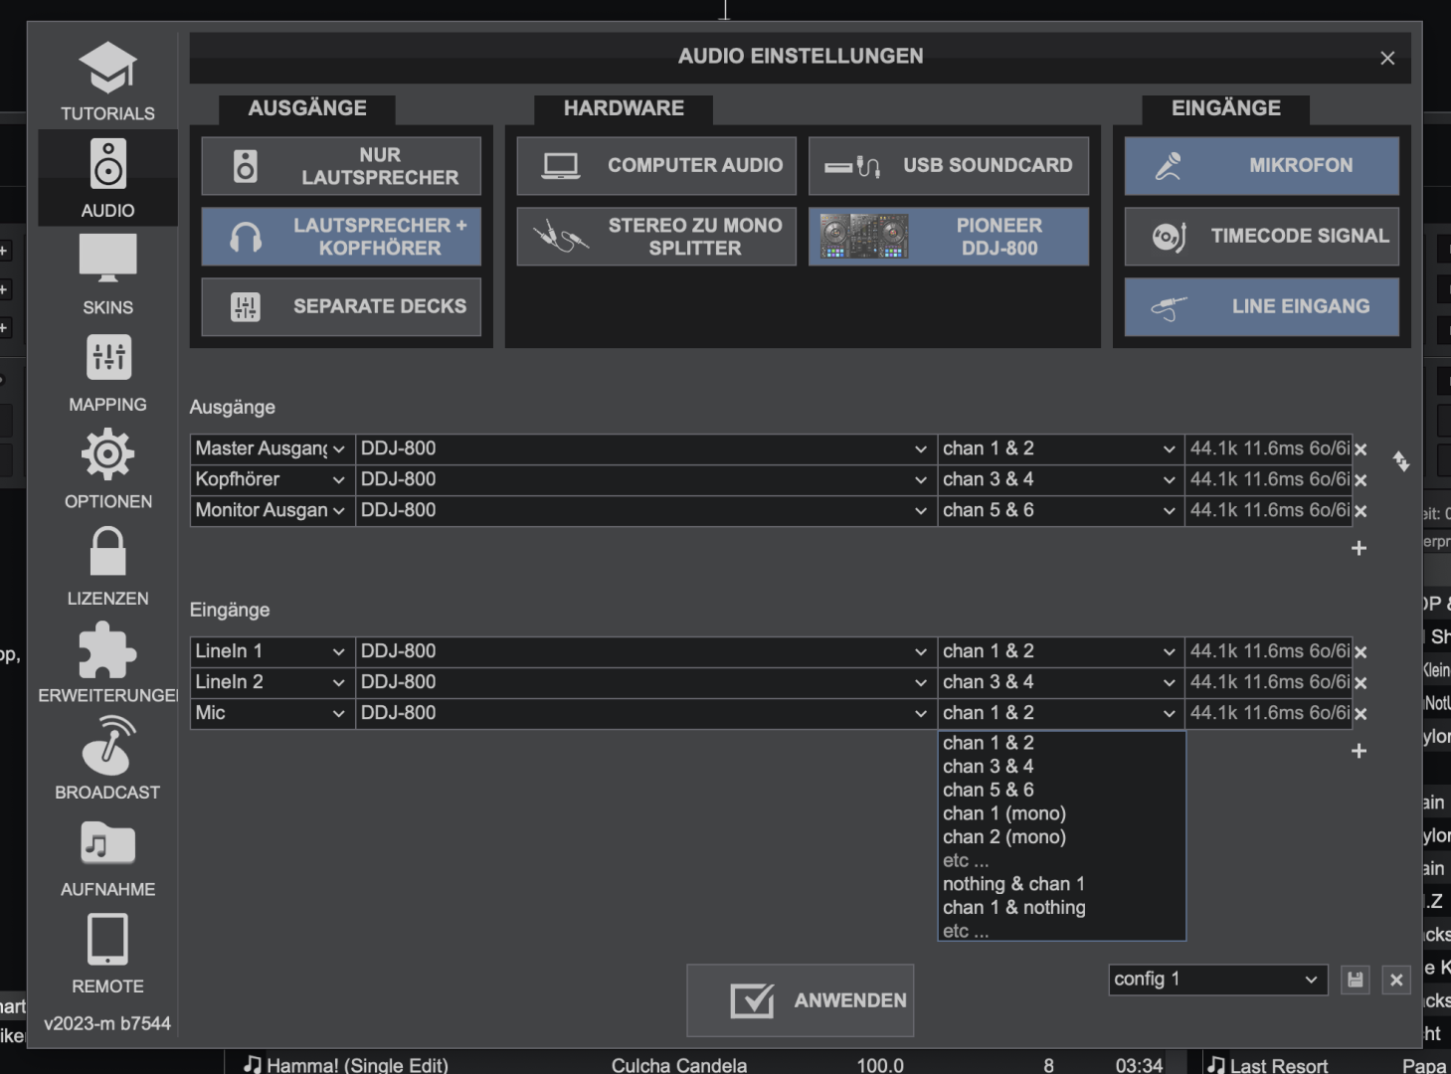The height and width of the screenshot is (1074, 1451).
Task: Open the LineIn 2 type dropdown
Action: click(272, 683)
